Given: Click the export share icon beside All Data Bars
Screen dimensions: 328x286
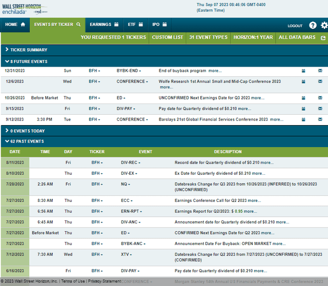Looking at the screenshot, I should pos(323,37).
